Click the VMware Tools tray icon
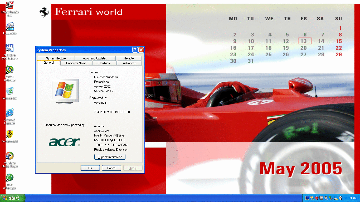Image resolution: width=360 pixels, height=202 pixels. [321, 198]
